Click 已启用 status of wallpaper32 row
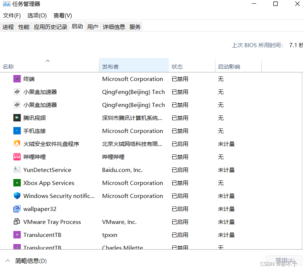Image resolution: width=303 pixels, height=270 pixels. [180, 209]
